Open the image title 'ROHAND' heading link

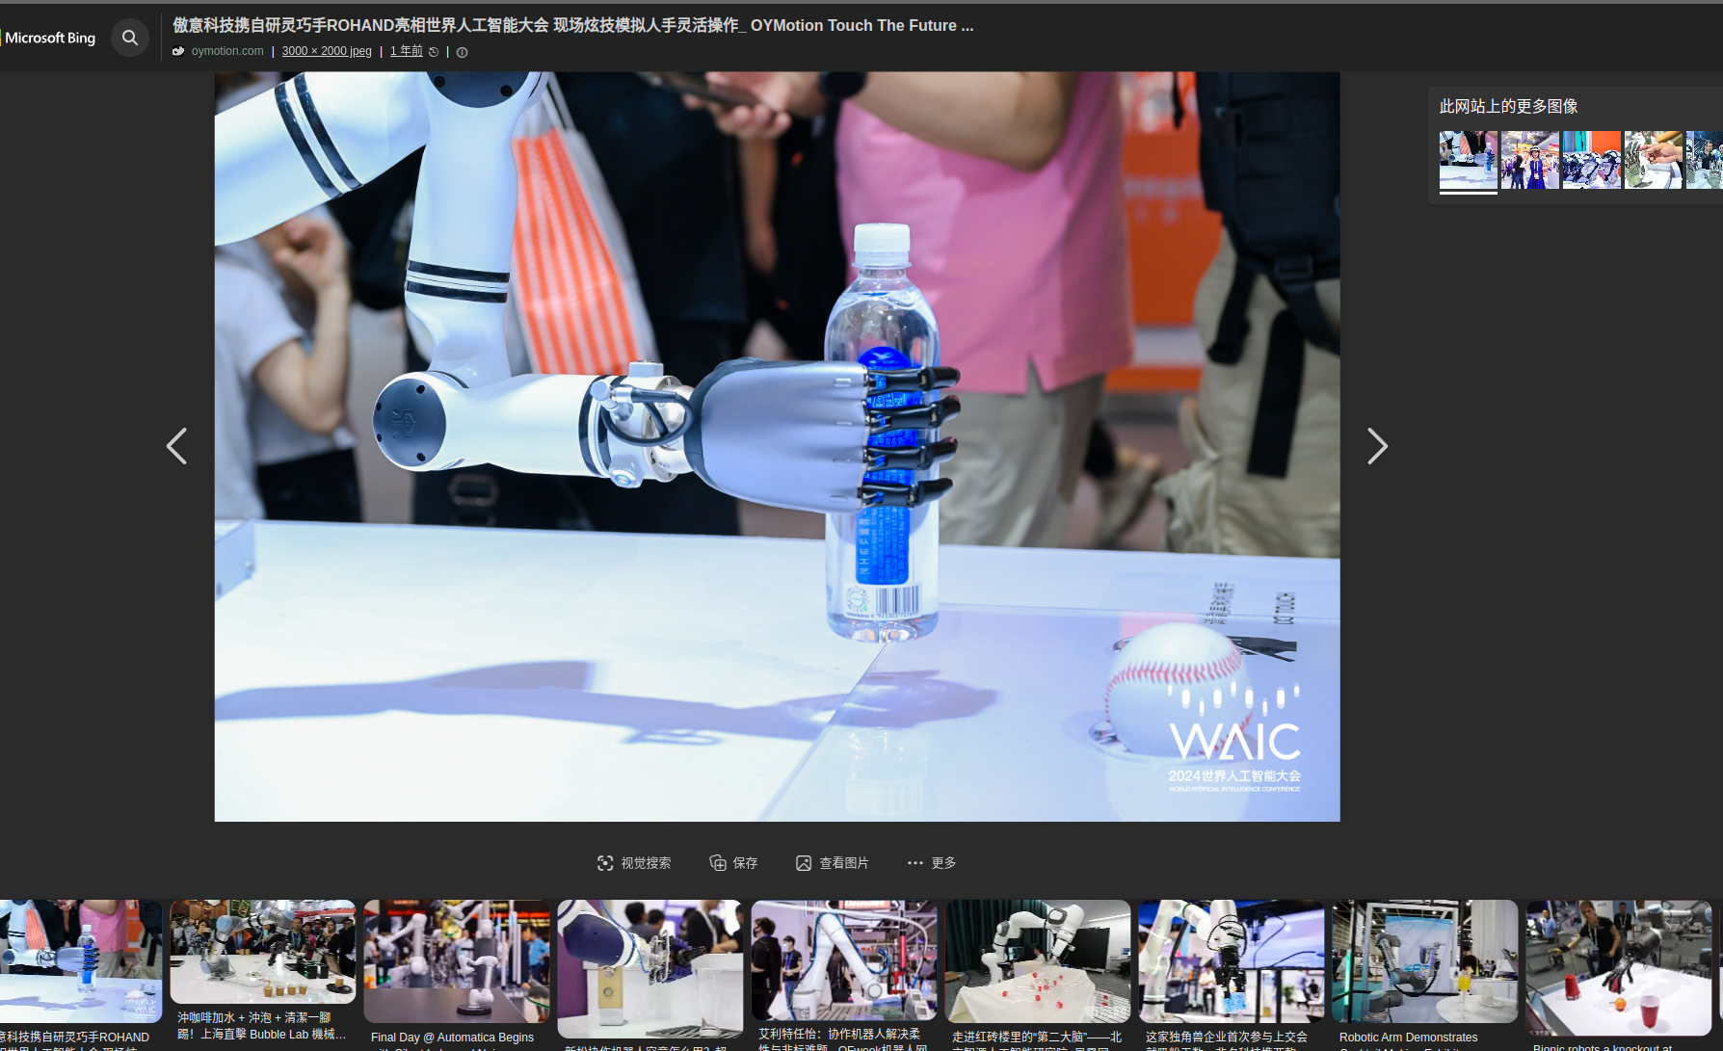point(573,25)
